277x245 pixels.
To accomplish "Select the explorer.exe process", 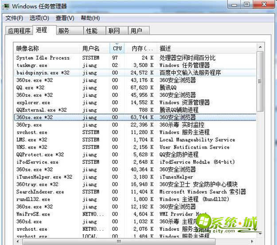I will (x=135, y=103).
